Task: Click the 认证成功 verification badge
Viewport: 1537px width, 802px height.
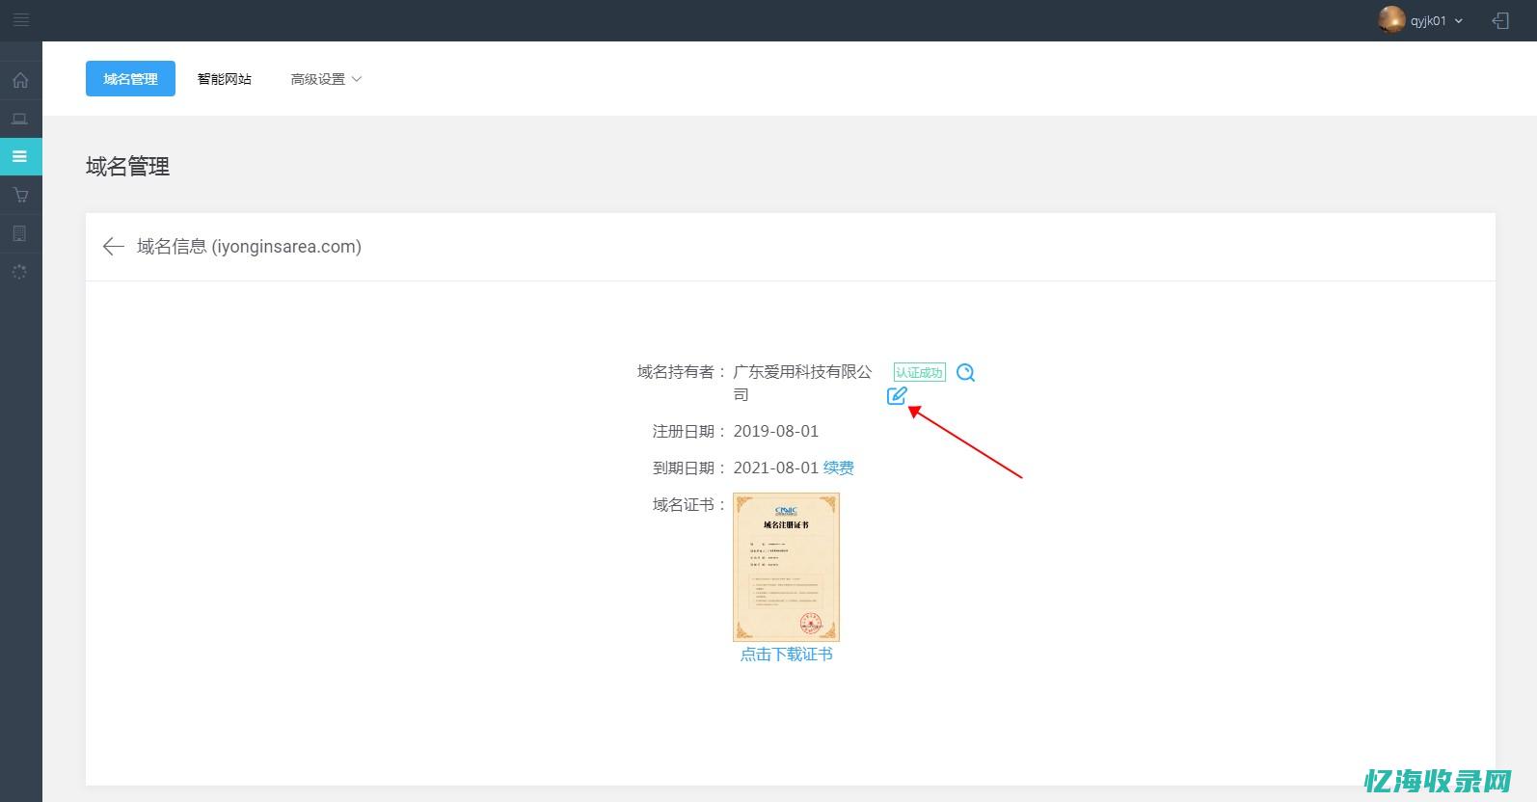Action: click(919, 373)
